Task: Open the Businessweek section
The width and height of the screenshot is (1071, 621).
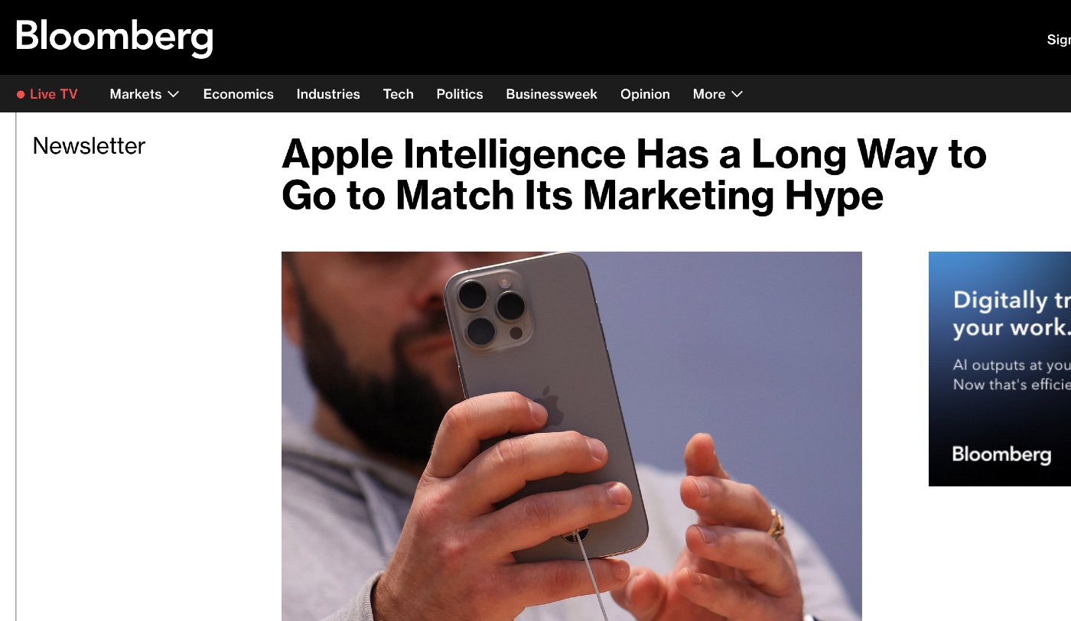Action: (552, 94)
